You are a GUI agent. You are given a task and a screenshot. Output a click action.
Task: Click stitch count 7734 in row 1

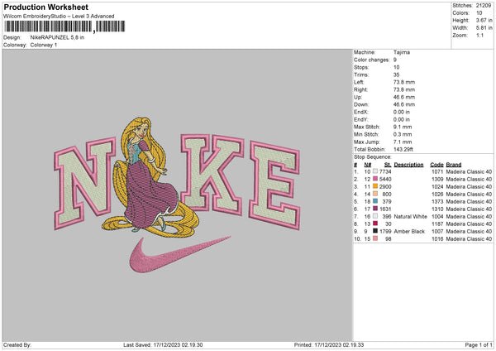385,171
